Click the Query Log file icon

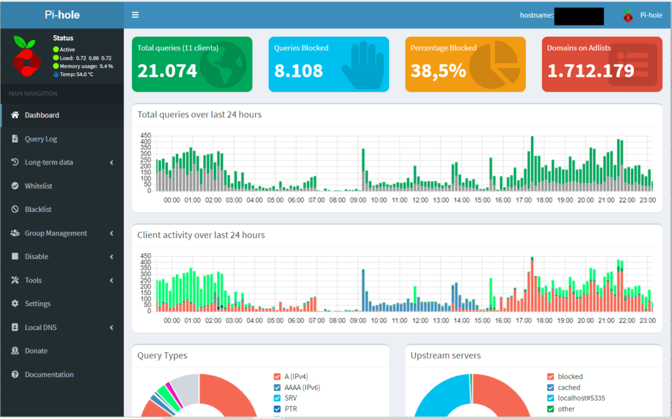click(15, 138)
